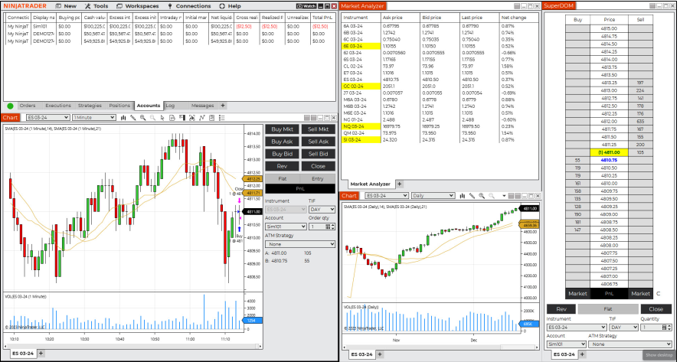The height and width of the screenshot is (362, 680).
Task: Open the Tools menu
Action: coord(96,6)
